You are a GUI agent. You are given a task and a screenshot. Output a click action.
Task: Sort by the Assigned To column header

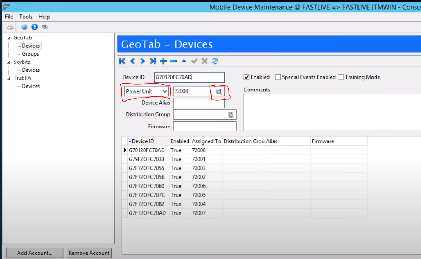click(x=206, y=141)
